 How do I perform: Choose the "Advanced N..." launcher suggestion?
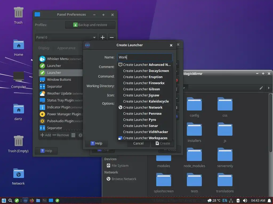point(145,65)
